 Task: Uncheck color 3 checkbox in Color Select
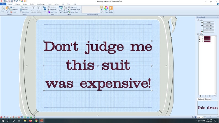[x=200, y=41]
